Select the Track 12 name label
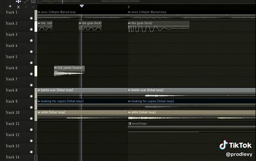Viewport: 256px width, 161px height. click(x=12, y=135)
